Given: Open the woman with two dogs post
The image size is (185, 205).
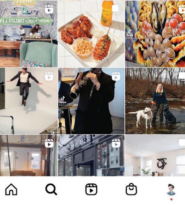Looking at the screenshot, I should [155, 101].
